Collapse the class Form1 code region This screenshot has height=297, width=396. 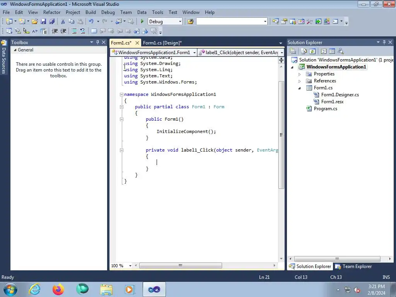tap(121, 107)
